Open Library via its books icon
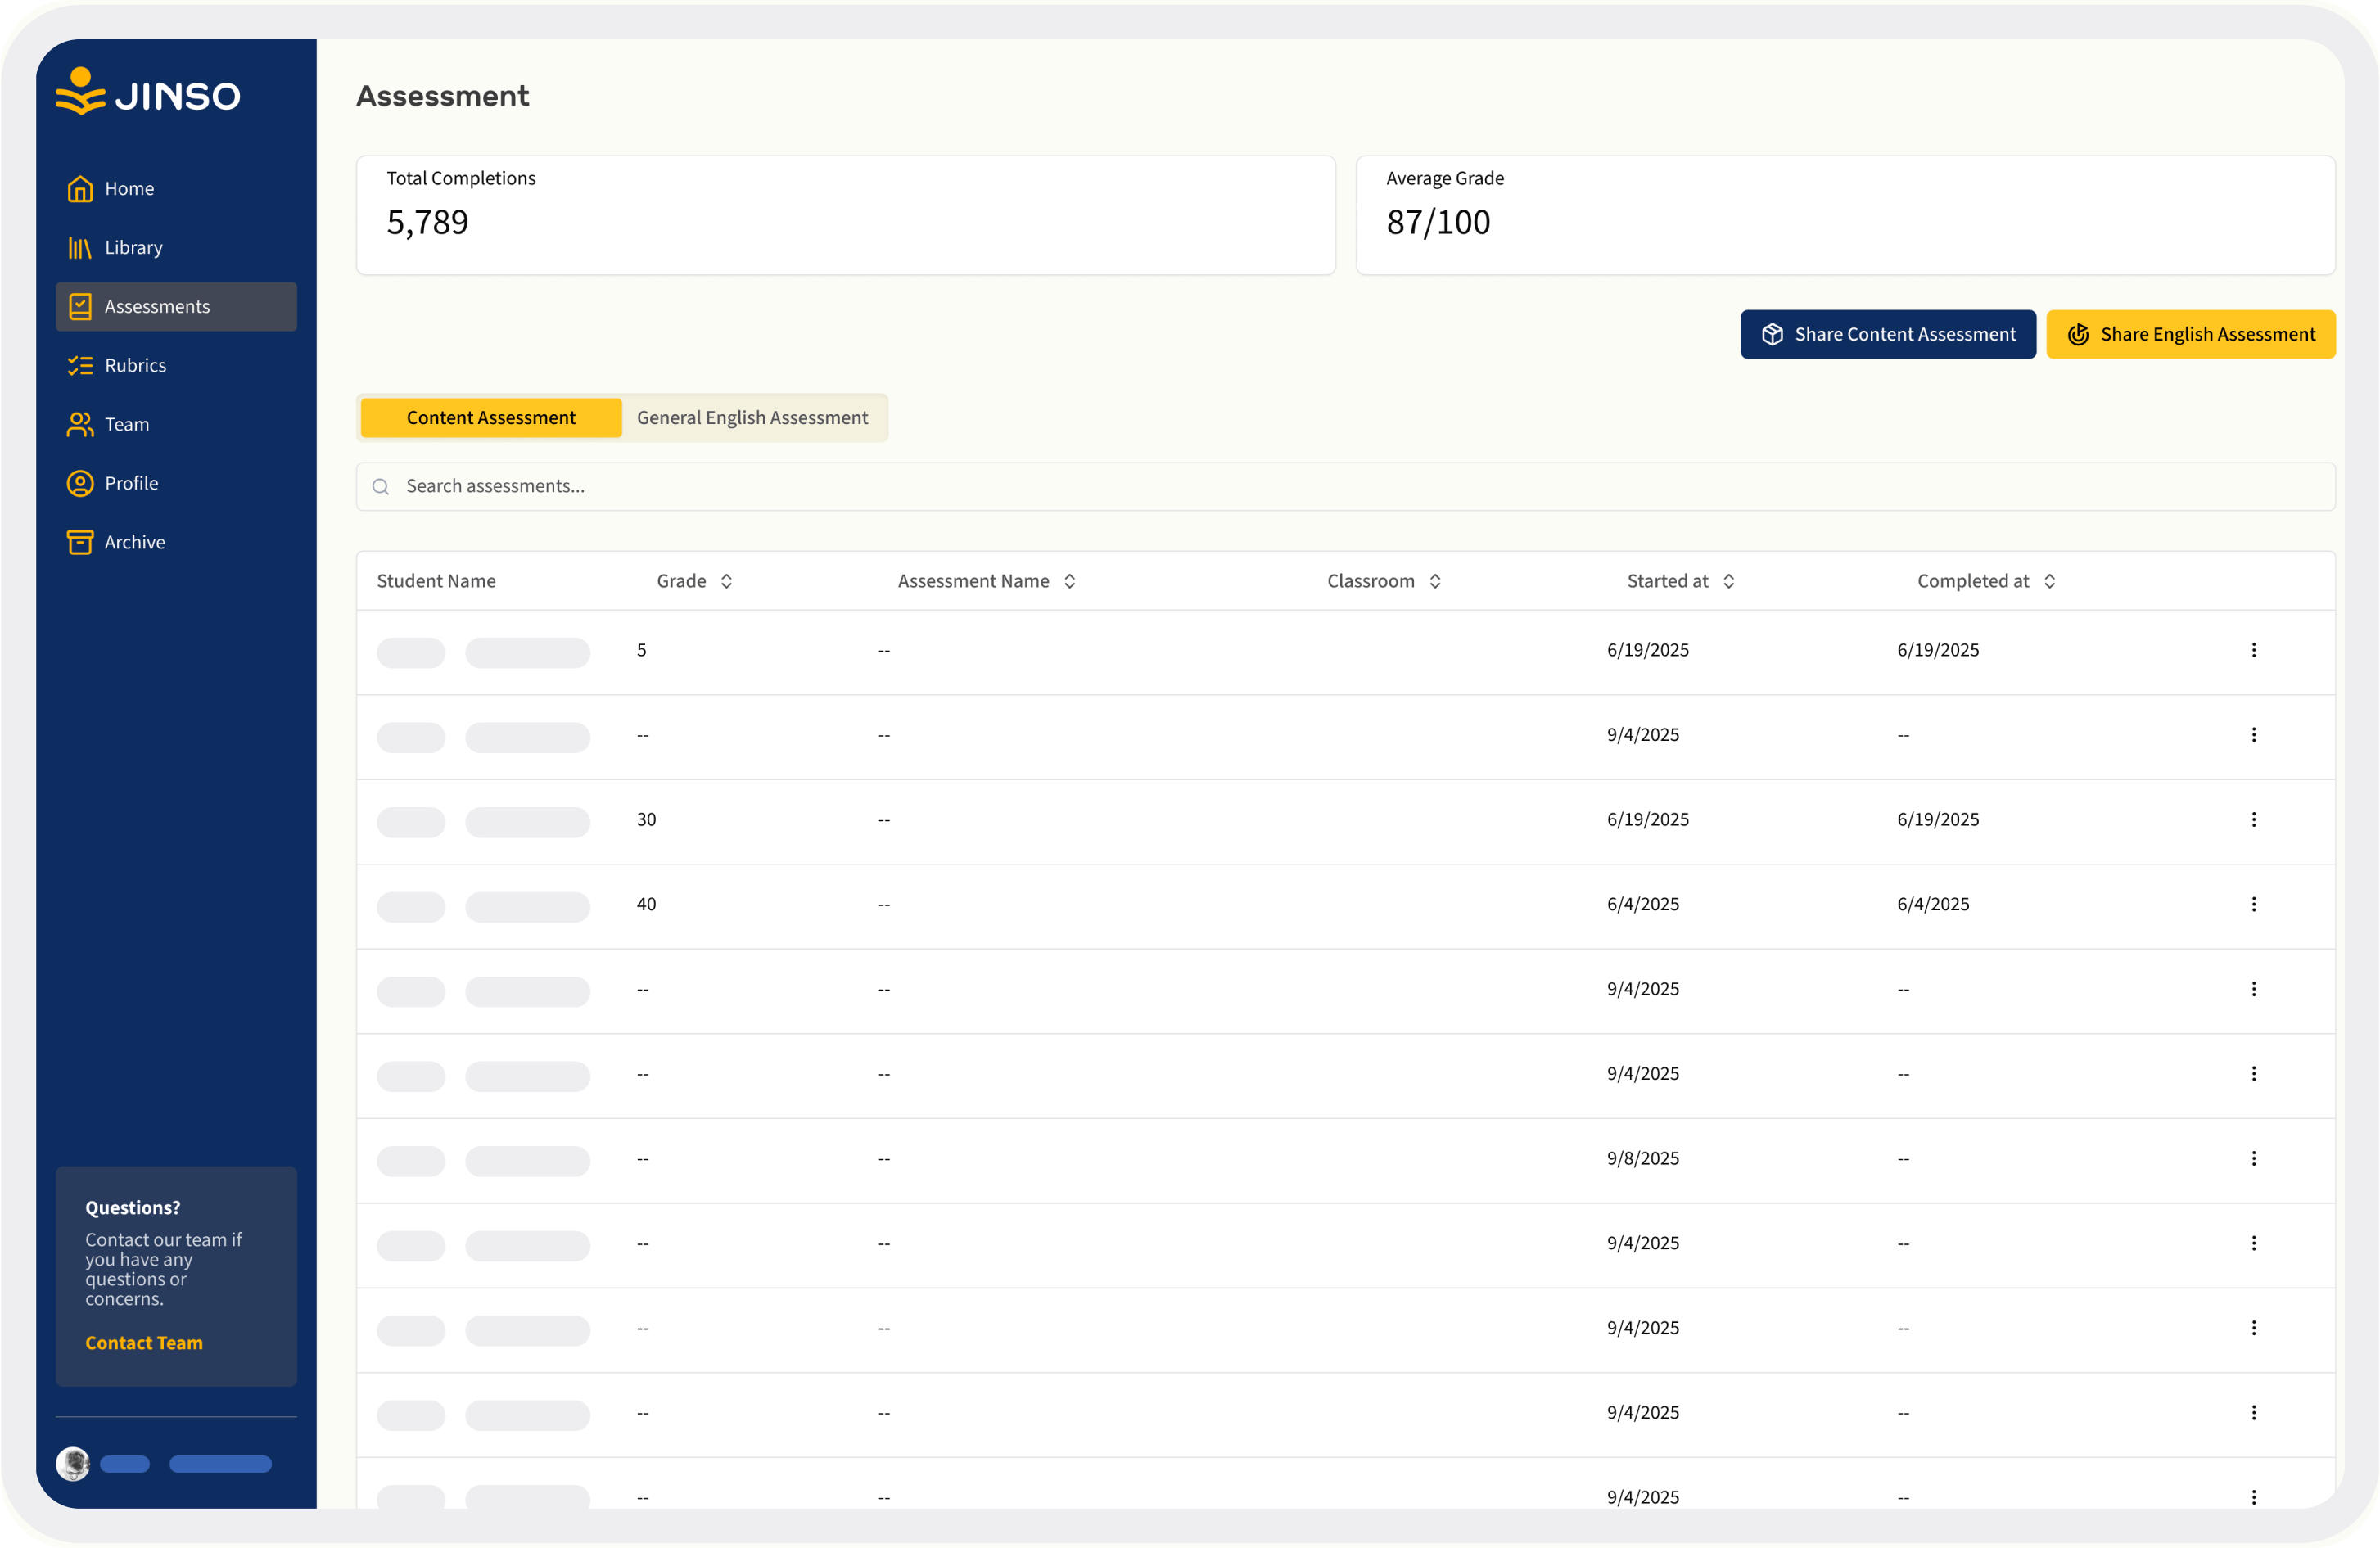This screenshot has width=2380, height=1548. [80, 248]
